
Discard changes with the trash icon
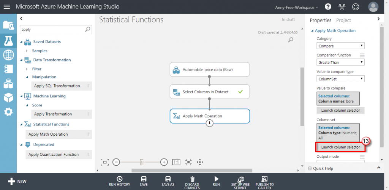tap(192, 183)
